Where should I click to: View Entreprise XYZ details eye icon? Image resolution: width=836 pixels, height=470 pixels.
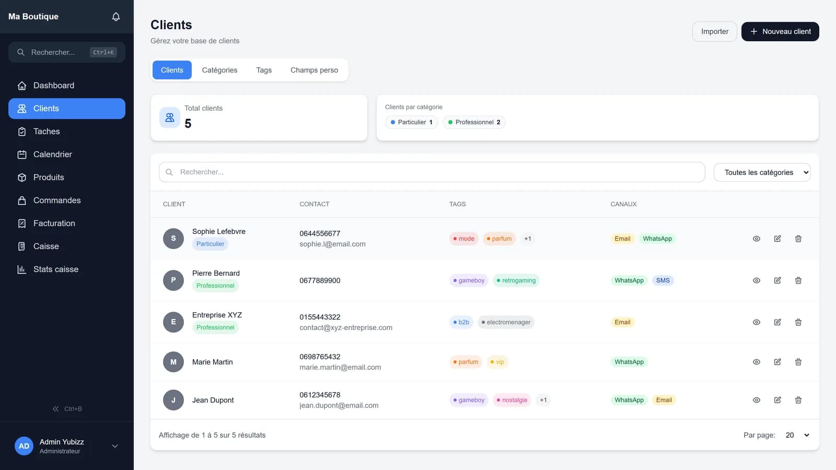[x=757, y=322]
